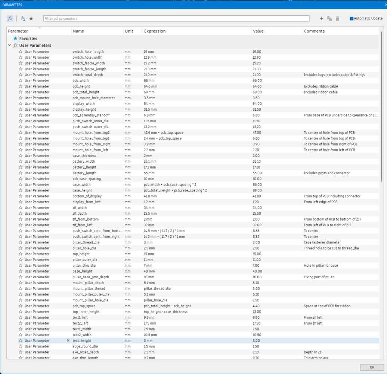Sort by Comments column header
Screen dimensions: 387x374
pos(341,31)
